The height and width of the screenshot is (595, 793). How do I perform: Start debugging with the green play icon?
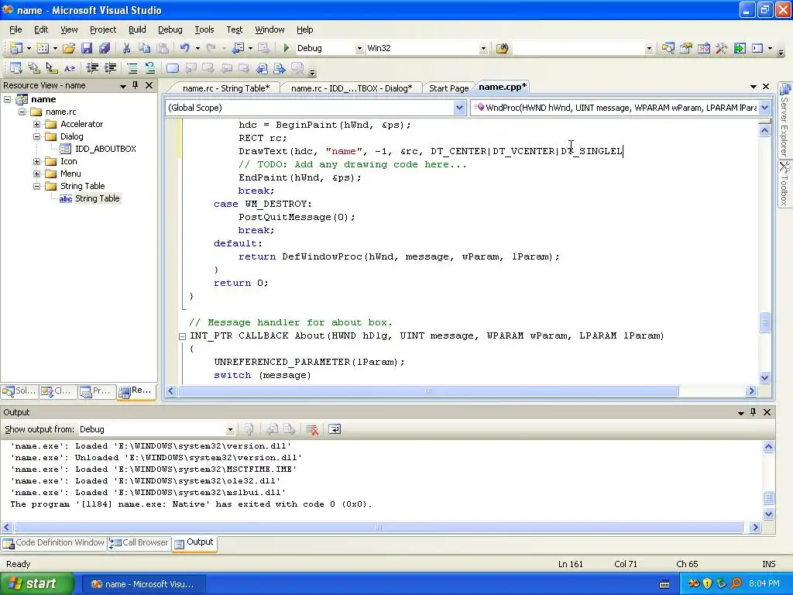[287, 48]
